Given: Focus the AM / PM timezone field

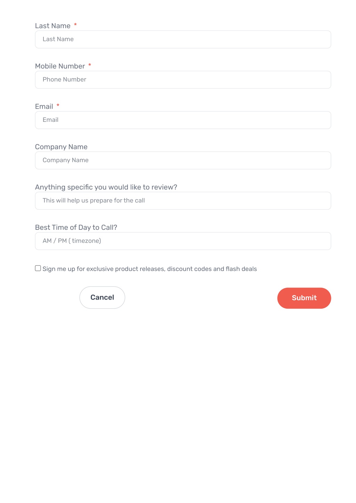Looking at the screenshot, I should tap(183, 241).
